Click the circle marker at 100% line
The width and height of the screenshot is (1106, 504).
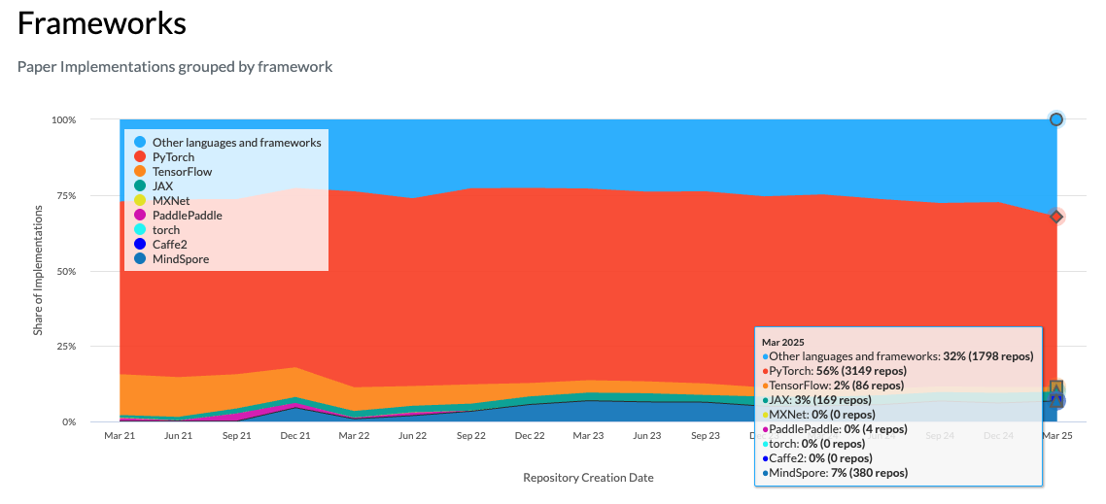(x=1055, y=119)
